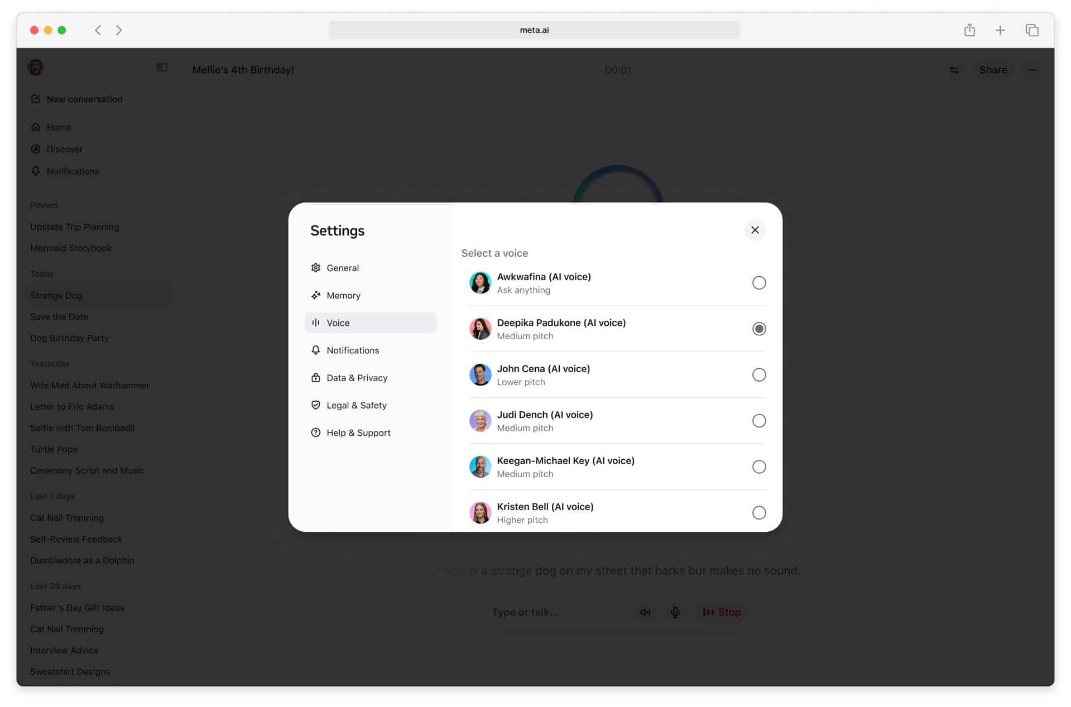Click the Kristen Bell avatar thumbnail
Screen dimensions: 1071x707
click(480, 513)
